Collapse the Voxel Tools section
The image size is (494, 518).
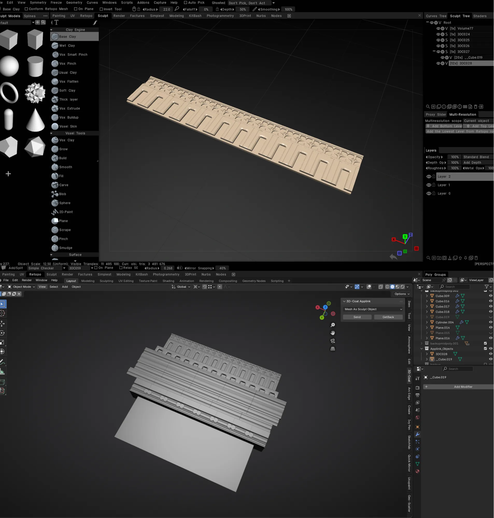pyautogui.click(x=52, y=133)
